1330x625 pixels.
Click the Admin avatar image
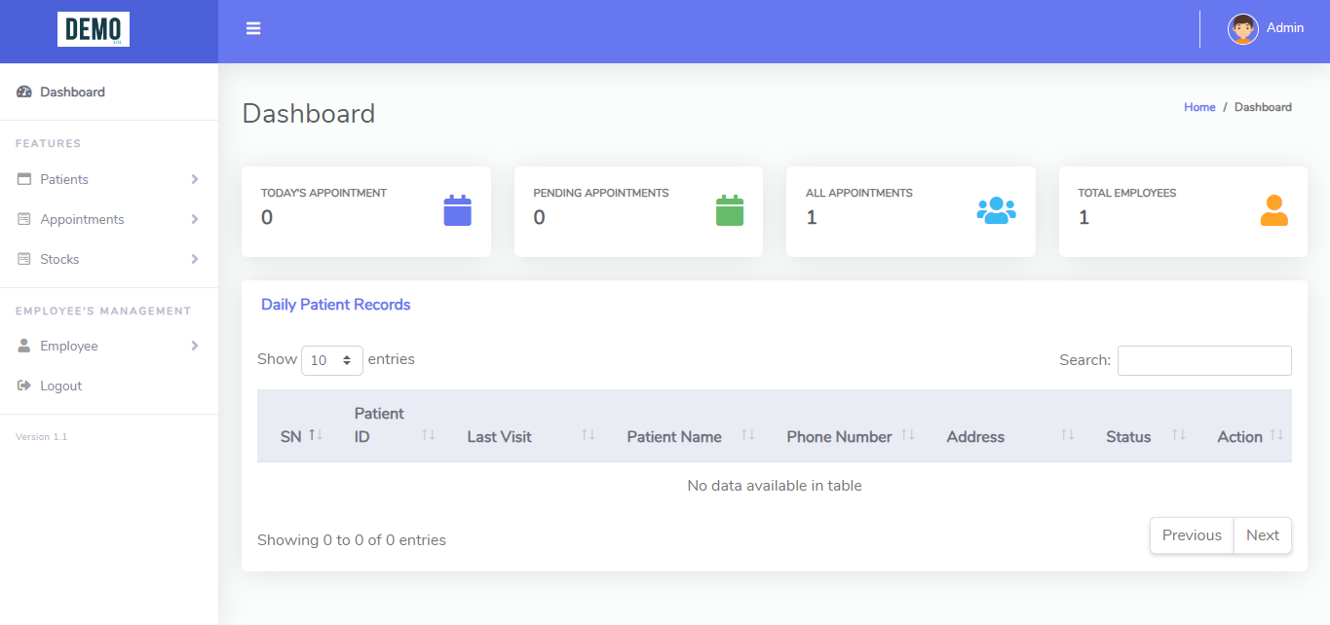pyautogui.click(x=1242, y=29)
